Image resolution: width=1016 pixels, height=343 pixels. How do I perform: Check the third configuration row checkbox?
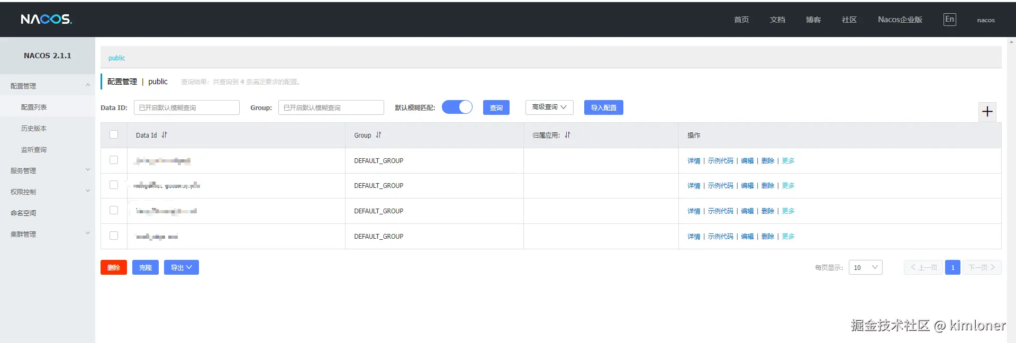click(x=114, y=210)
